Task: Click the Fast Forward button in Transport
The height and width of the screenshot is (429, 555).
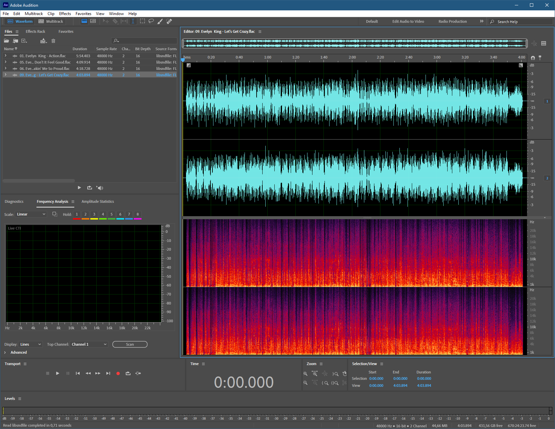Action: [98, 373]
